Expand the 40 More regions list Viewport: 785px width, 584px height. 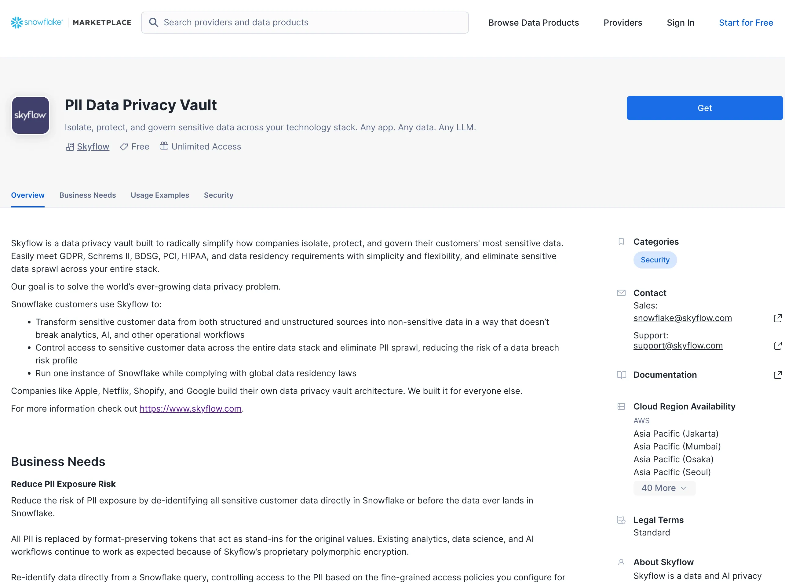664,488
